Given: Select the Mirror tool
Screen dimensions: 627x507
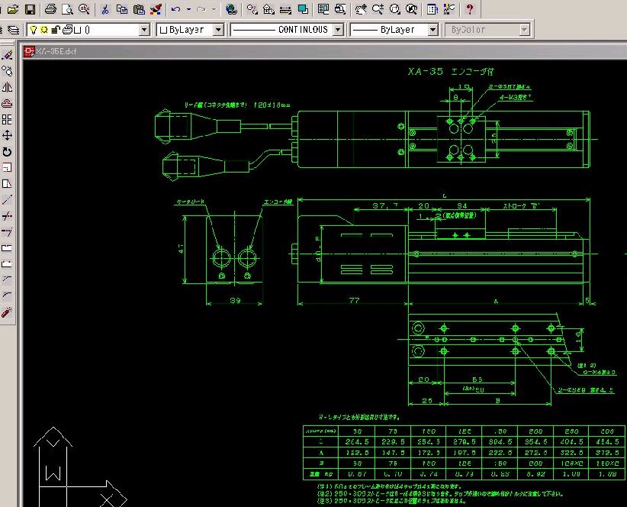Looking at the screenshot, I should tap(7, 87).
